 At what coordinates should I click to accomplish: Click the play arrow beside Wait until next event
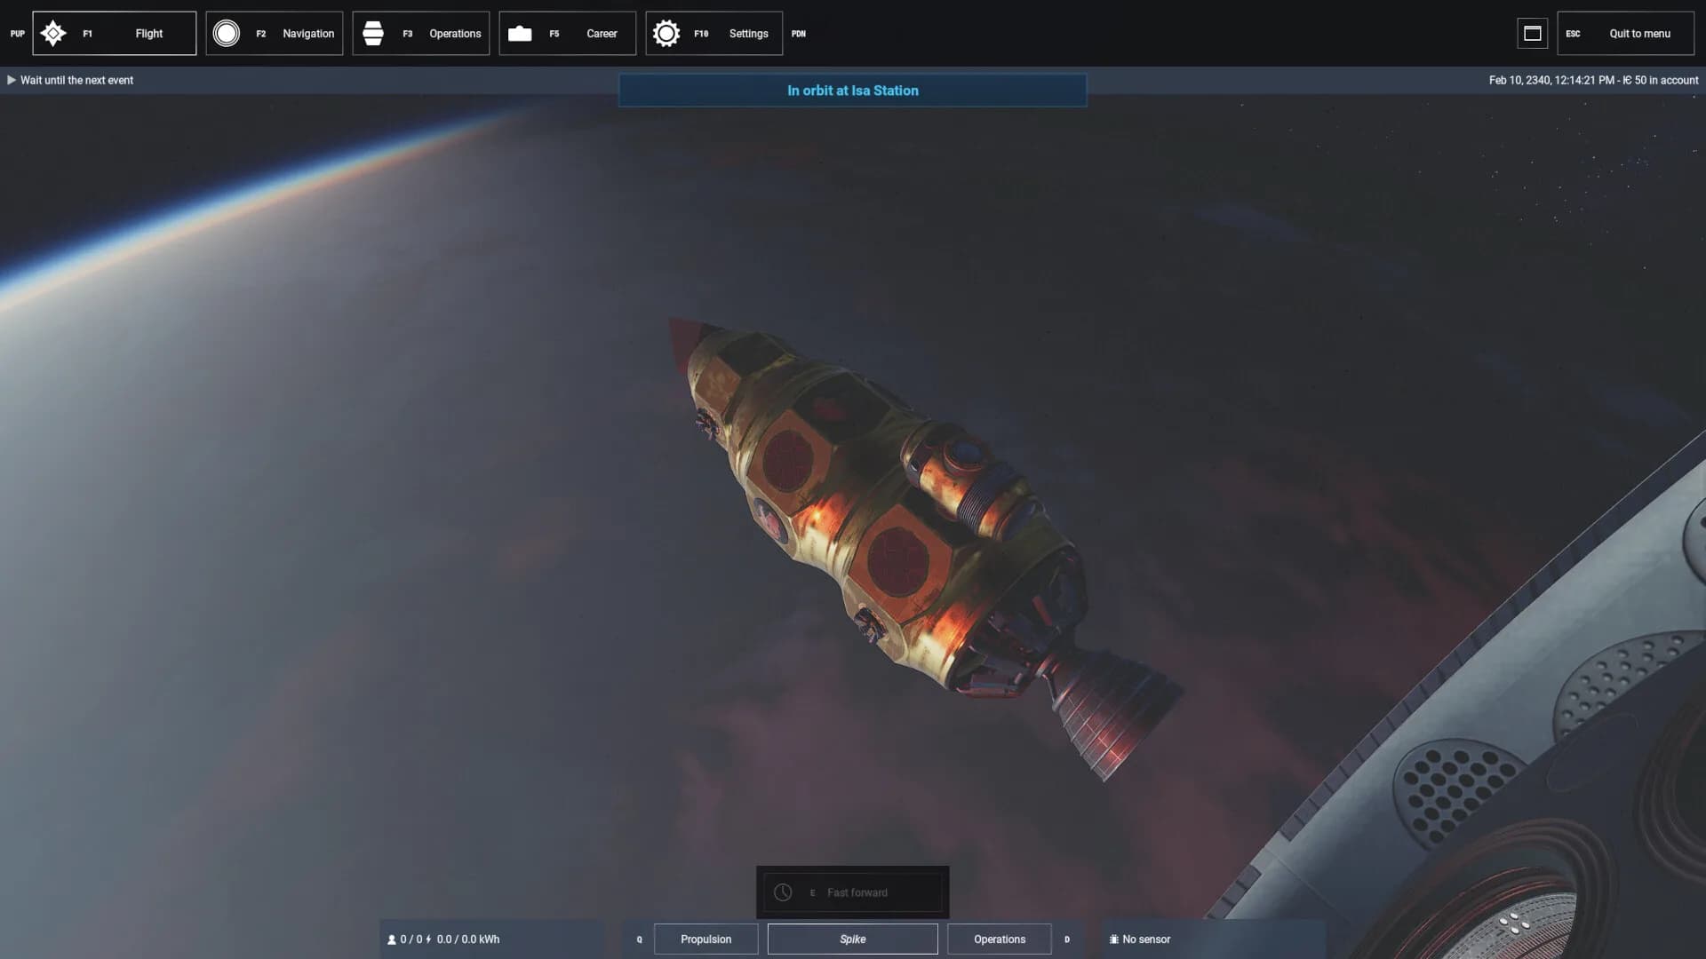12,80
